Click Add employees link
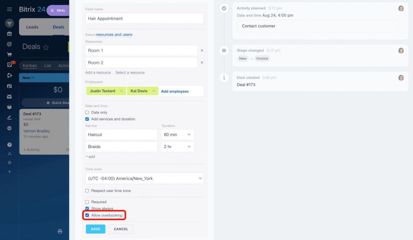The height and width of the screenshot is (240, 413). [175, 91]
